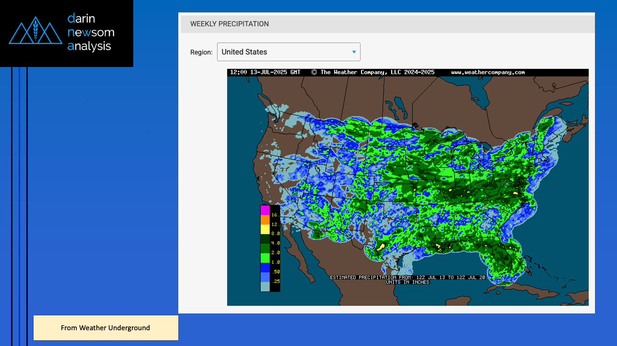
Task: Click the Region label text
Action: [201, 52]
